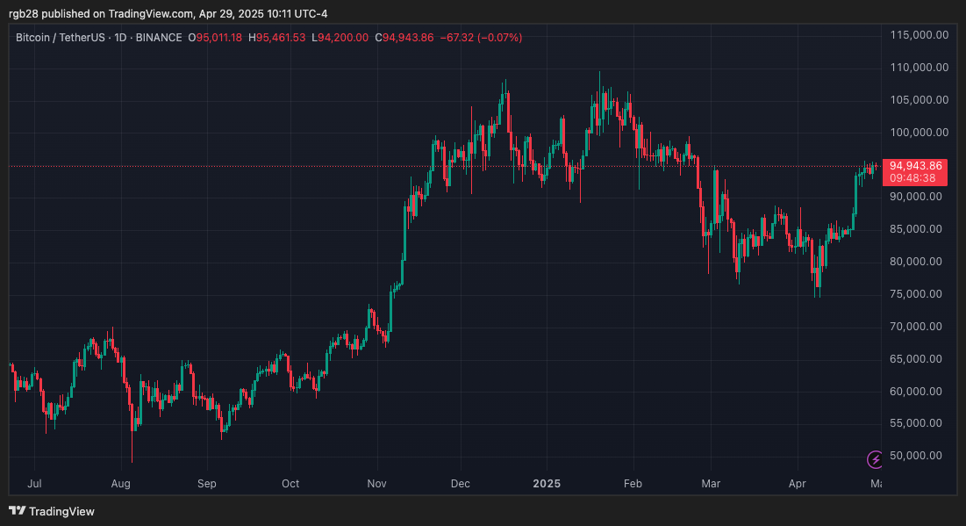
Task: Click the change value −67.32 (−0.07%)
Action: point(481,38)
